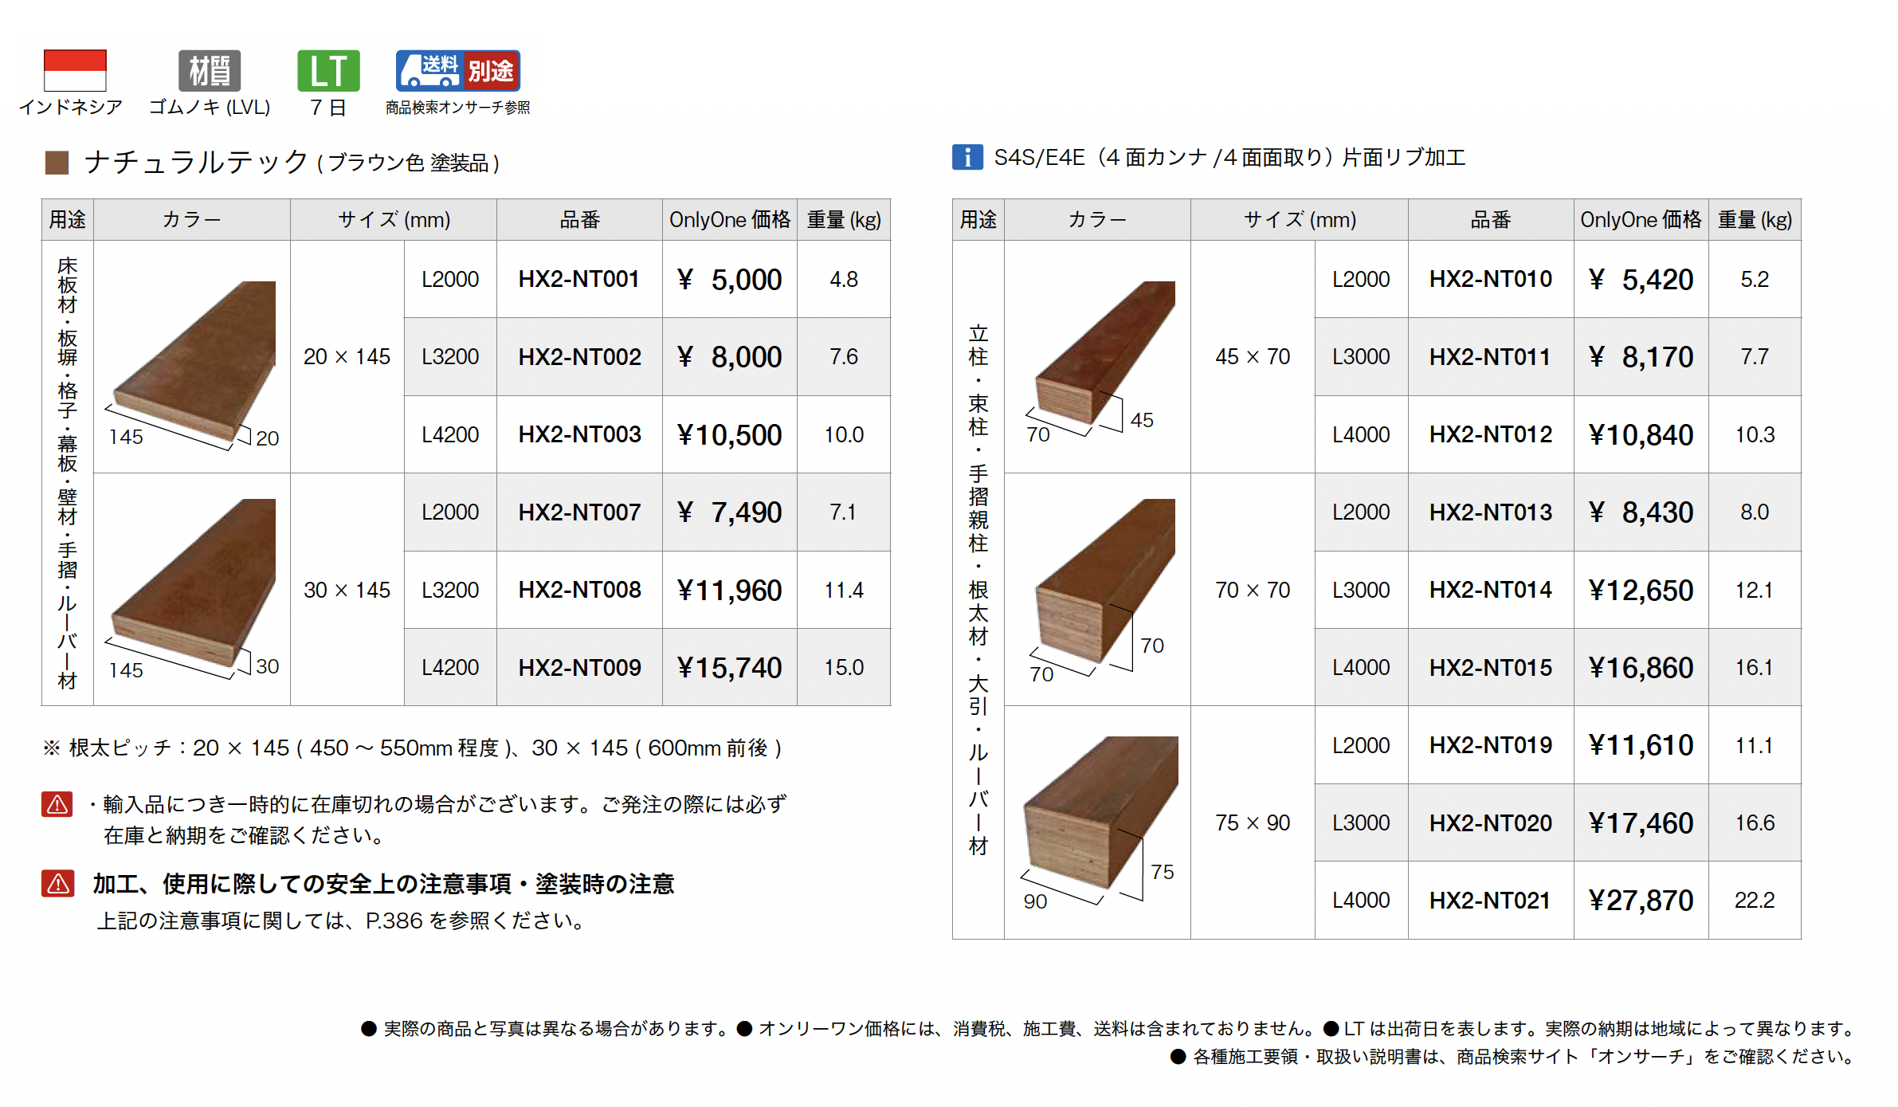Click the Indonesia flag icon
1898x1107 pixels.
75,70
